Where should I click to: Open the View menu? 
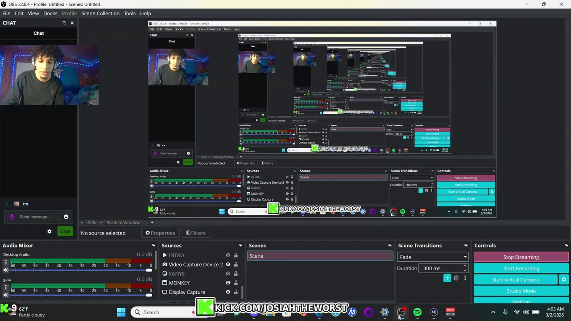click(x=33, y=13)
